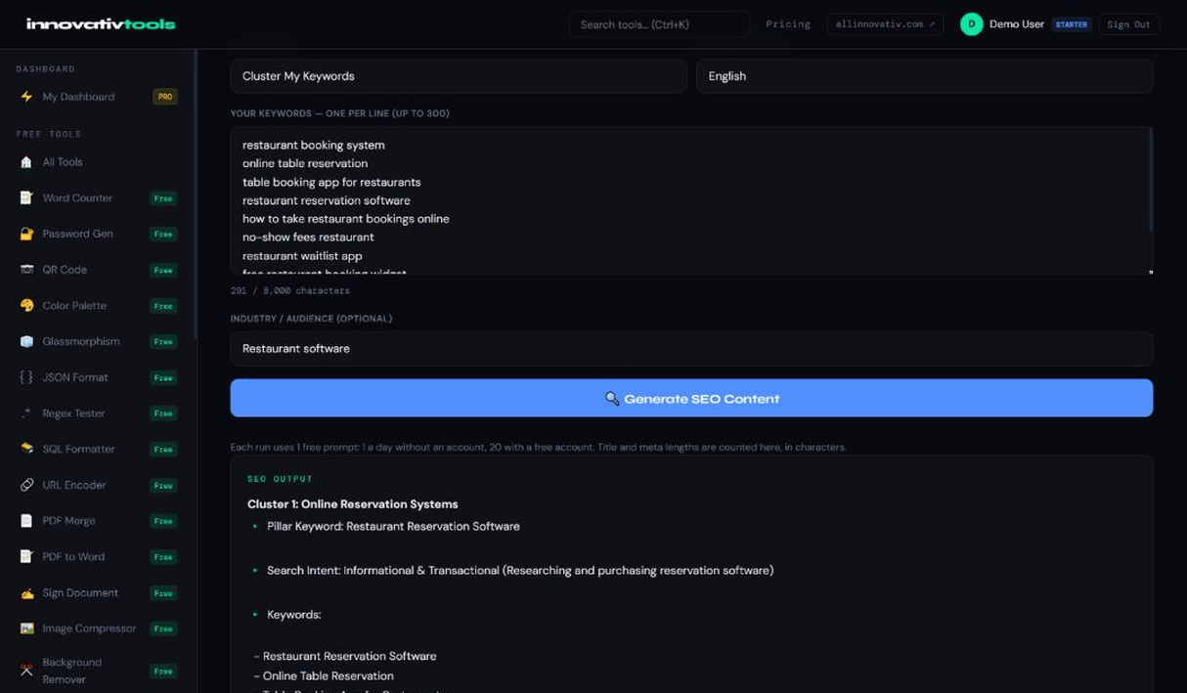Select PDF Merge label in sidebar
Screen dimensions: 1187x693
tap(68, 521)
